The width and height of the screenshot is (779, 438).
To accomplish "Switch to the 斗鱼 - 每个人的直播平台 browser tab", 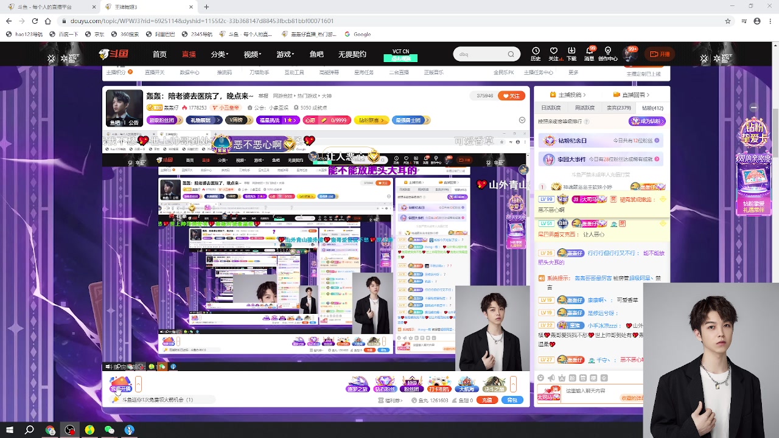I will [x=52, y=7].
